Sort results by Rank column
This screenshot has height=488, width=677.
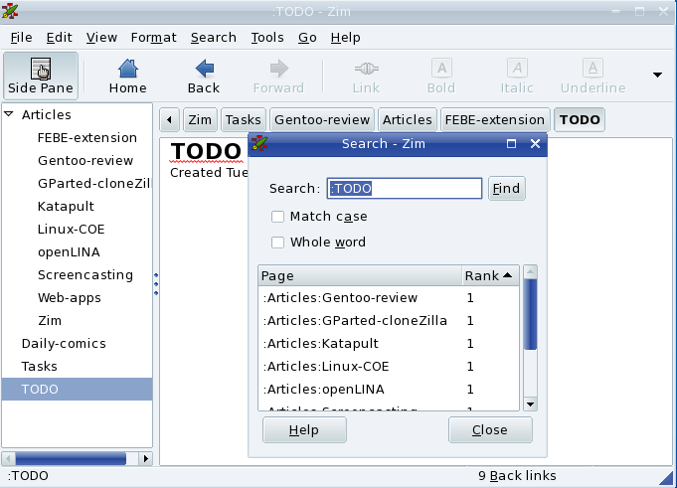pyautogui.click(x=490, y=275)
